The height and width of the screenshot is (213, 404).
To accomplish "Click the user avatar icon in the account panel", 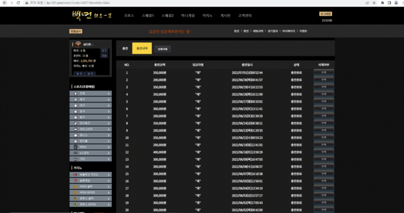I will tap(78, 44).
